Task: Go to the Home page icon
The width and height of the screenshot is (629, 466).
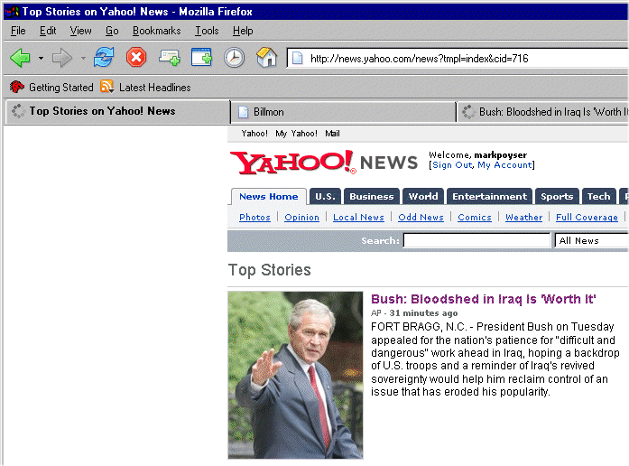Action: coord(267,58)
